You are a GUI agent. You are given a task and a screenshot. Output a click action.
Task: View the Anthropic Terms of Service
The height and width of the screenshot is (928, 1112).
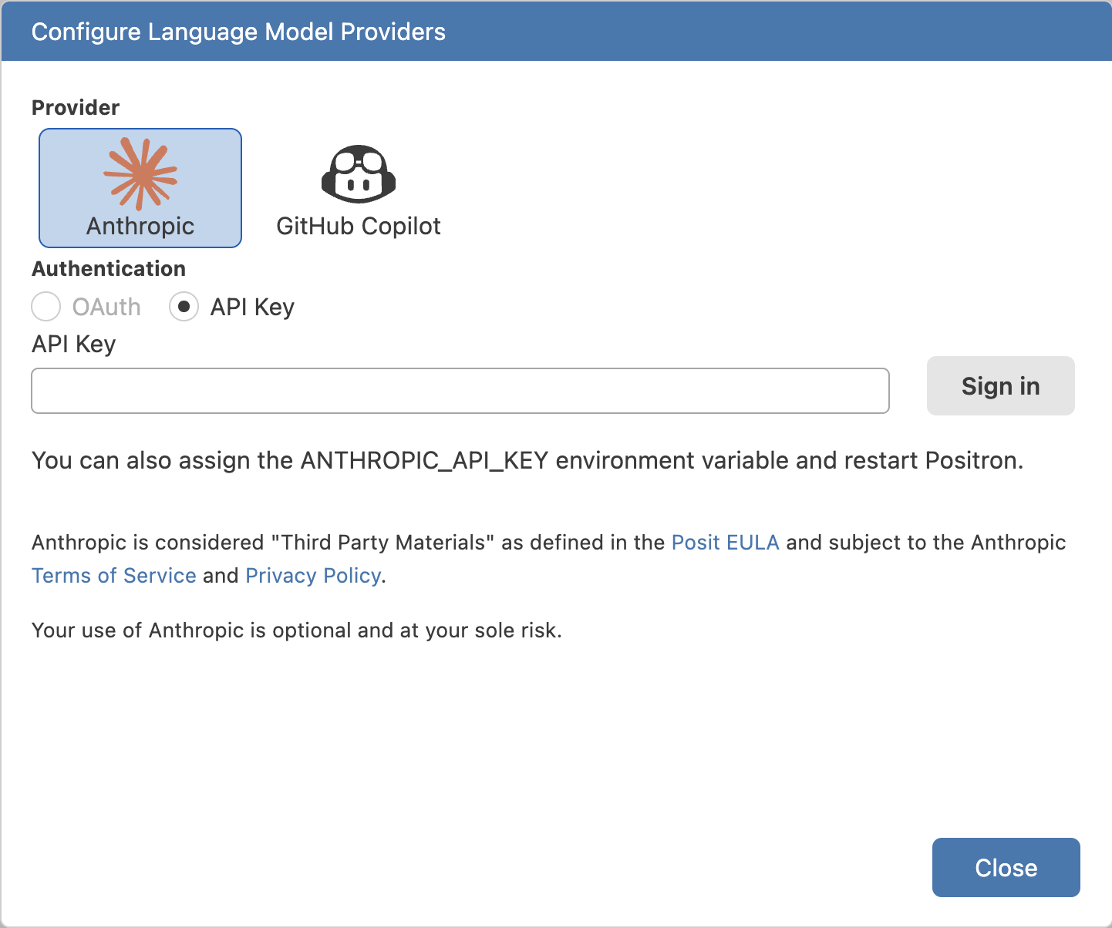[113, 575]
